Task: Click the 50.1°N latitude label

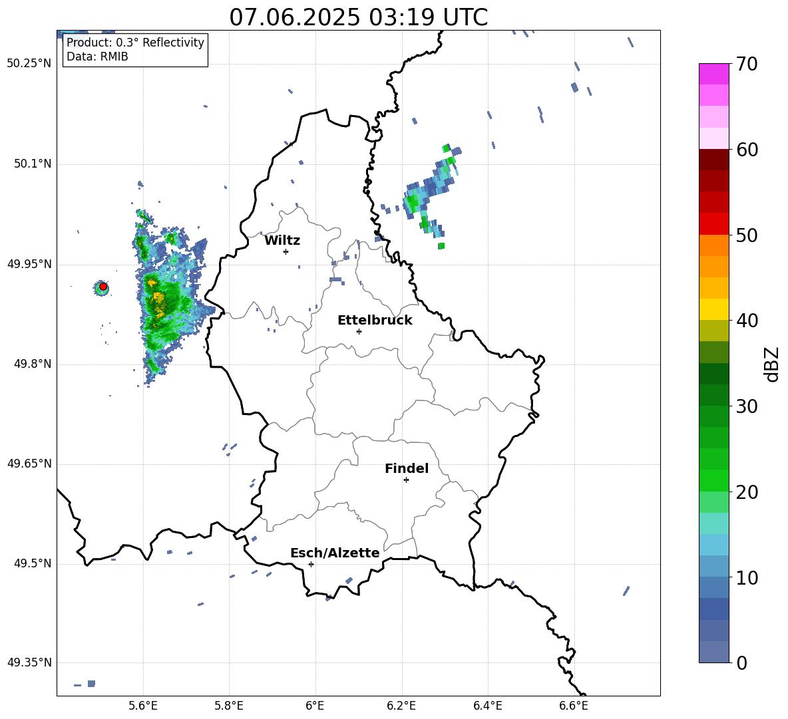Action: click(33, 164)
